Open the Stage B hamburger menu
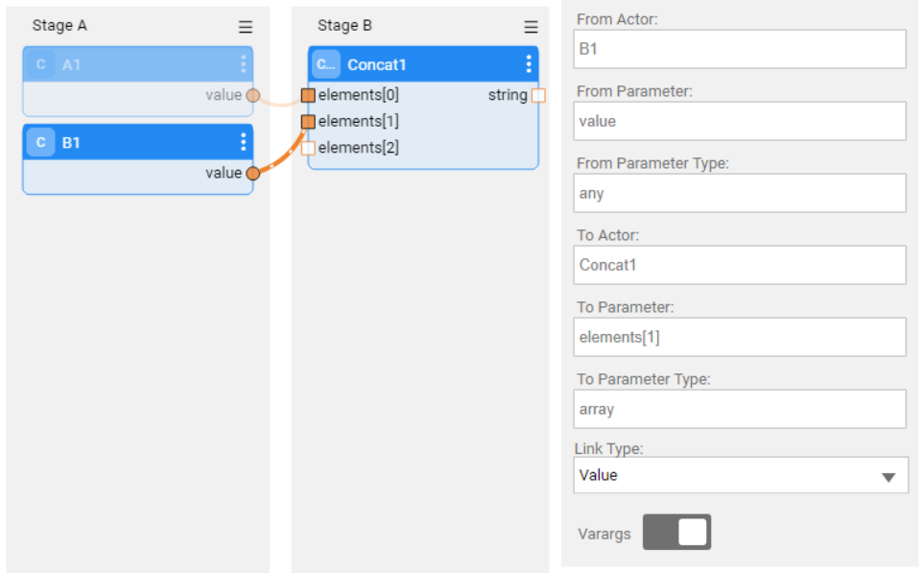This screenshot has width=923, height=573. [531, 27]
